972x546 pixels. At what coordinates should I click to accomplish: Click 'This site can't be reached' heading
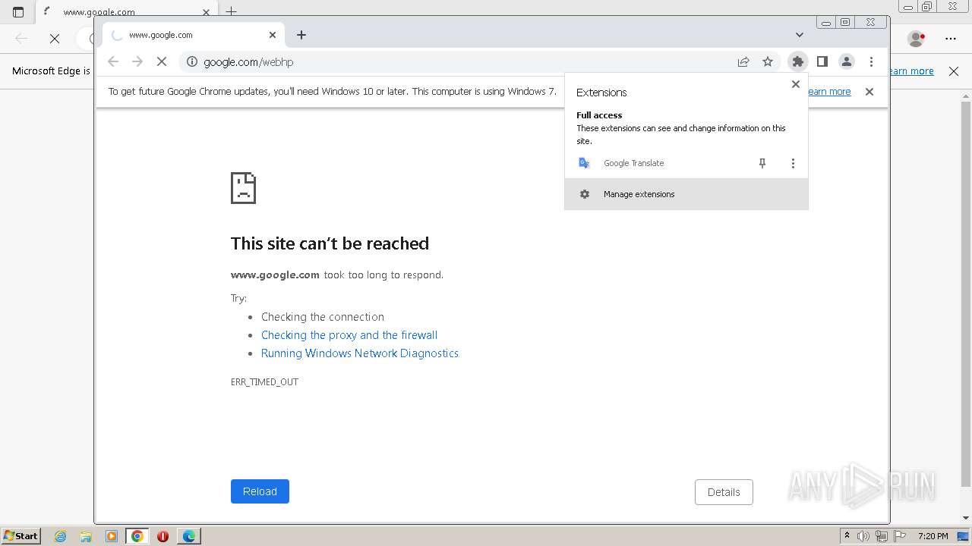pyautogui.click(x=330, y=243)
